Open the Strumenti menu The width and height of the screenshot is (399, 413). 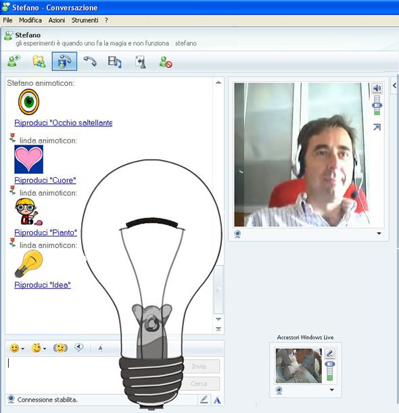point(85,20)
